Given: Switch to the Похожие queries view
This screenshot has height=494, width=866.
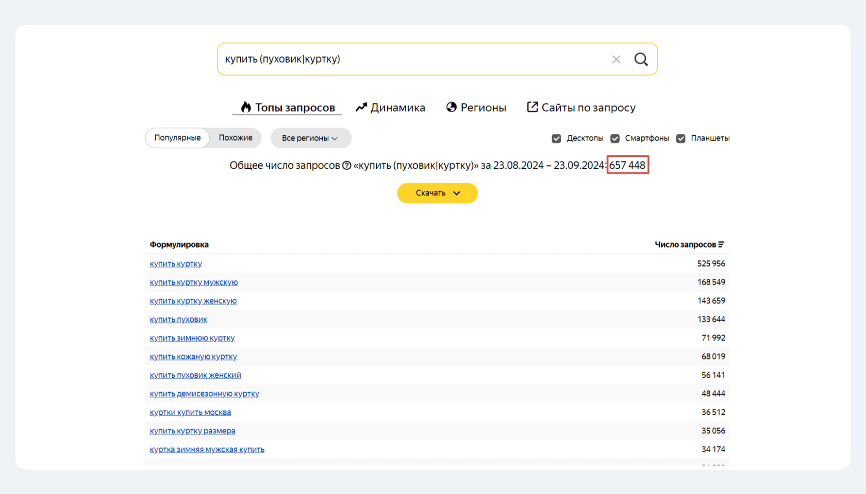Looking at the screenshot, I should 235,137.
